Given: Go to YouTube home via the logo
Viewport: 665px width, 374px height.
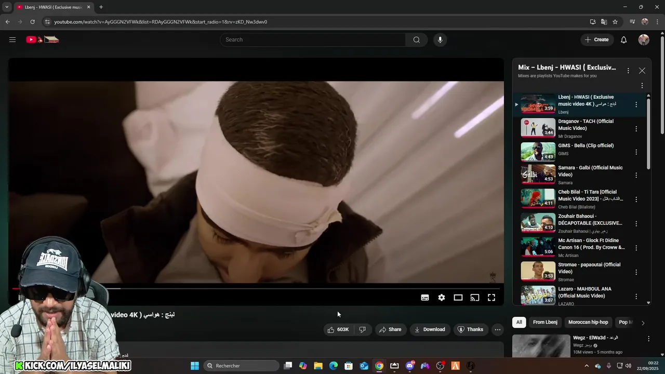Looking at the screenshot, I should coord(43,39).
